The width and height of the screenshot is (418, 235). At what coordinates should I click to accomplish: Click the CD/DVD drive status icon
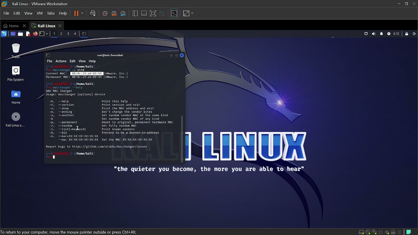click(x=368, y=232)
